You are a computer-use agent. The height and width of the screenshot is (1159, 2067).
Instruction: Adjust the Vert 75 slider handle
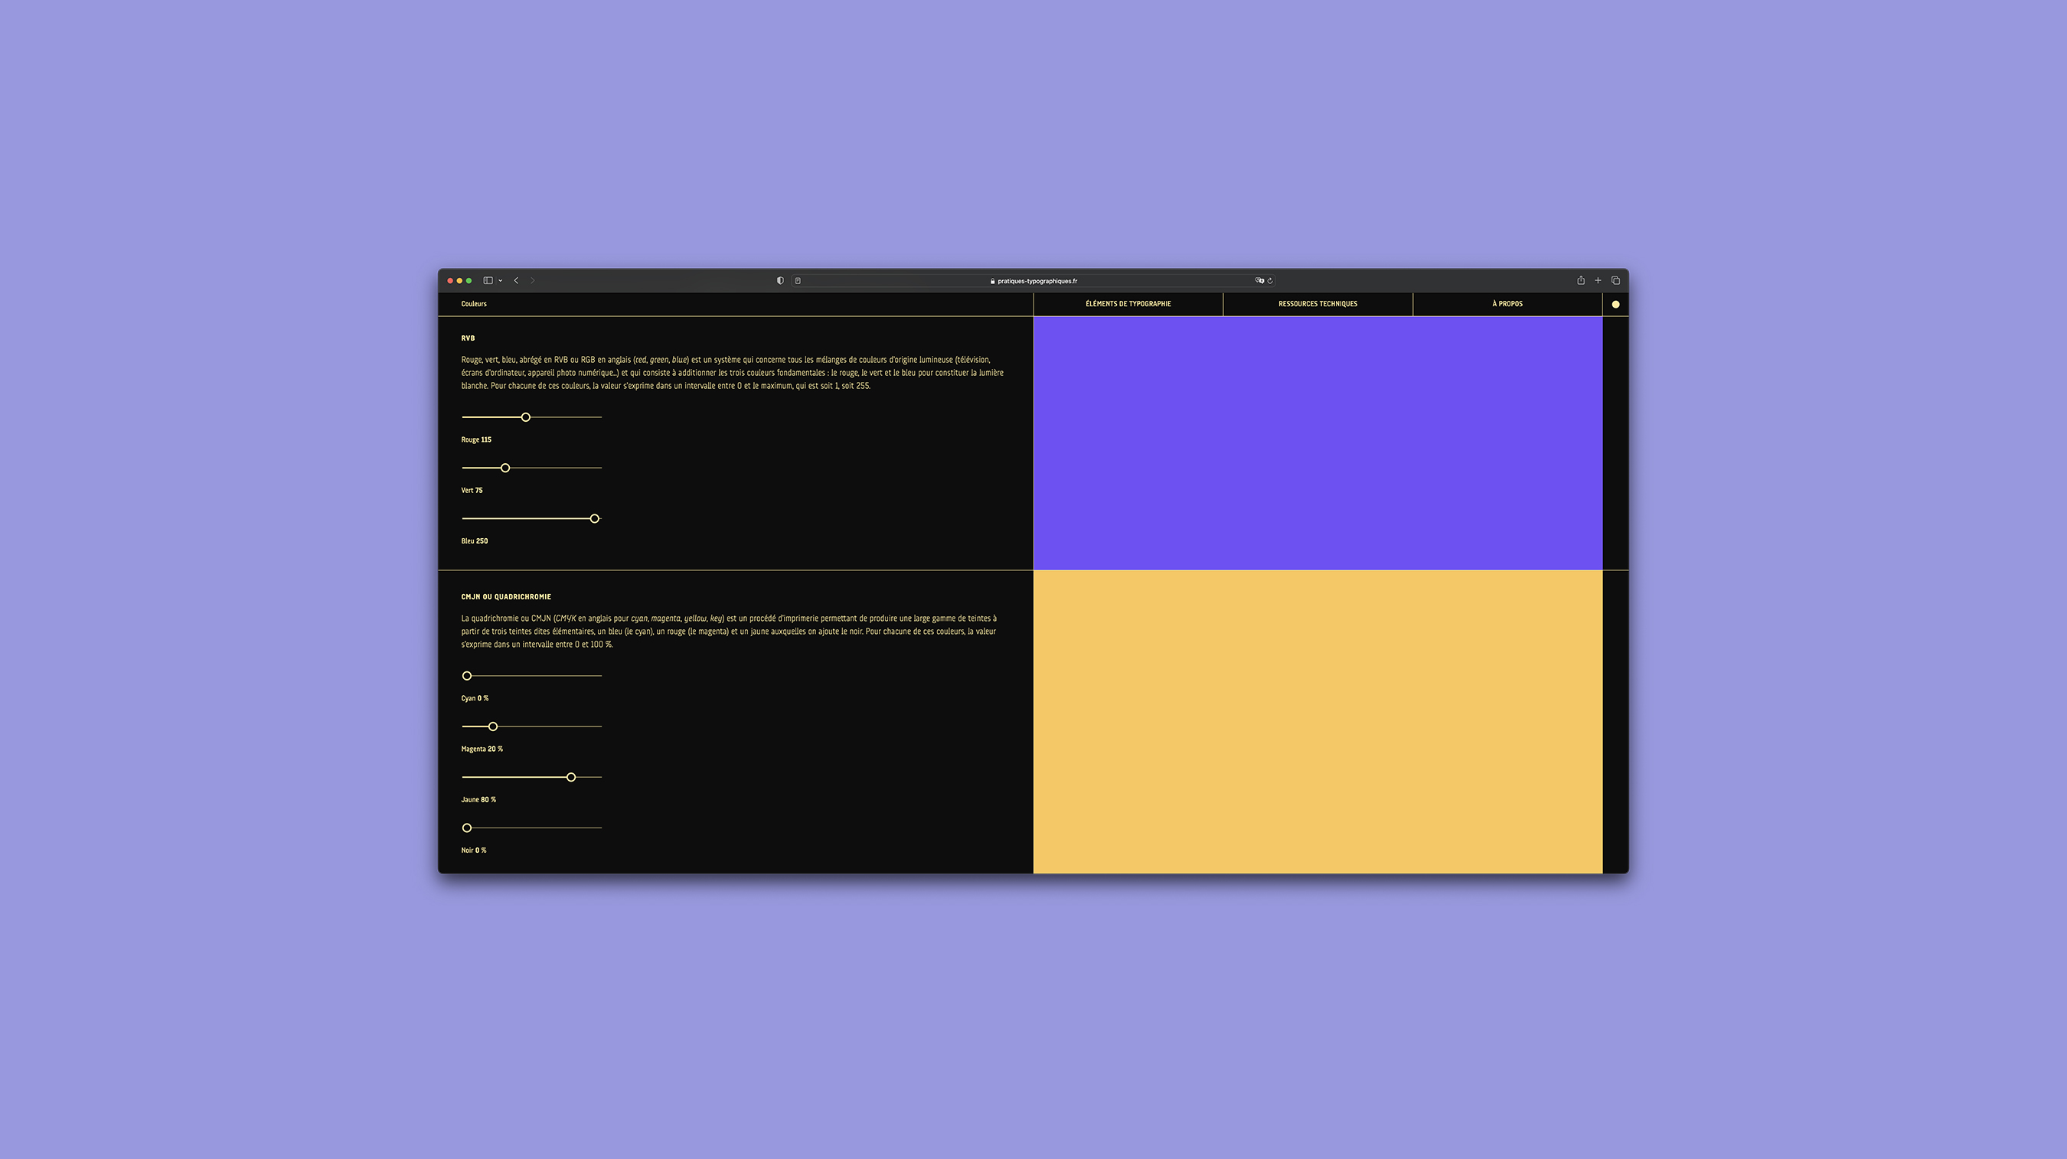pos(505,468)
